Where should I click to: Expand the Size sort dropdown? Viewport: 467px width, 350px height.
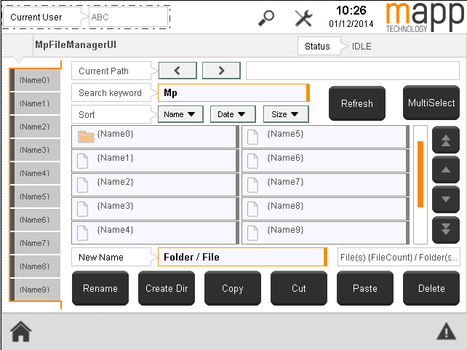click(286, 114)
